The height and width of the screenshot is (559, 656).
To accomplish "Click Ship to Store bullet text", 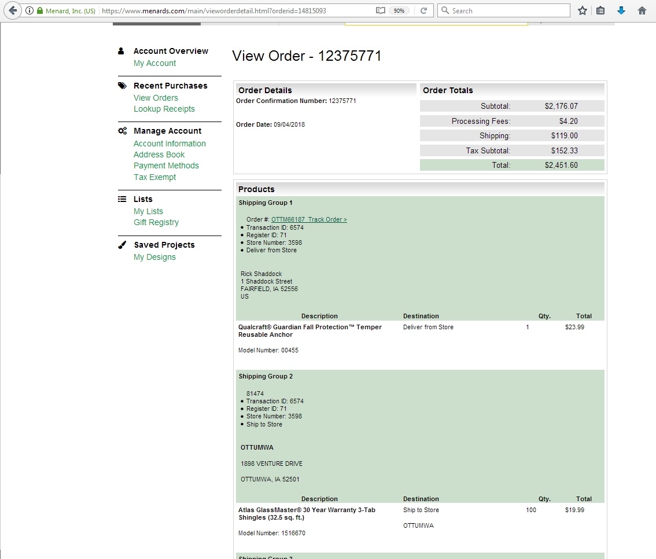I will point(264,424).
